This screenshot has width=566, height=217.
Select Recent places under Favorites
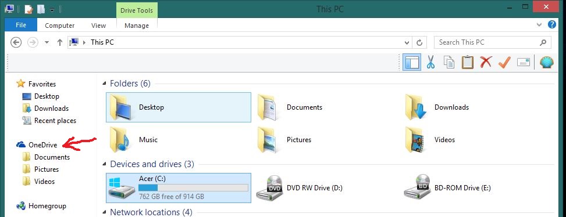tap(49, 121)
